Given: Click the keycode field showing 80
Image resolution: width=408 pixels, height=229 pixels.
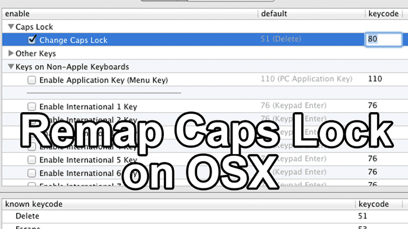Looking at the screenshot, I should [x=384, y=39].
